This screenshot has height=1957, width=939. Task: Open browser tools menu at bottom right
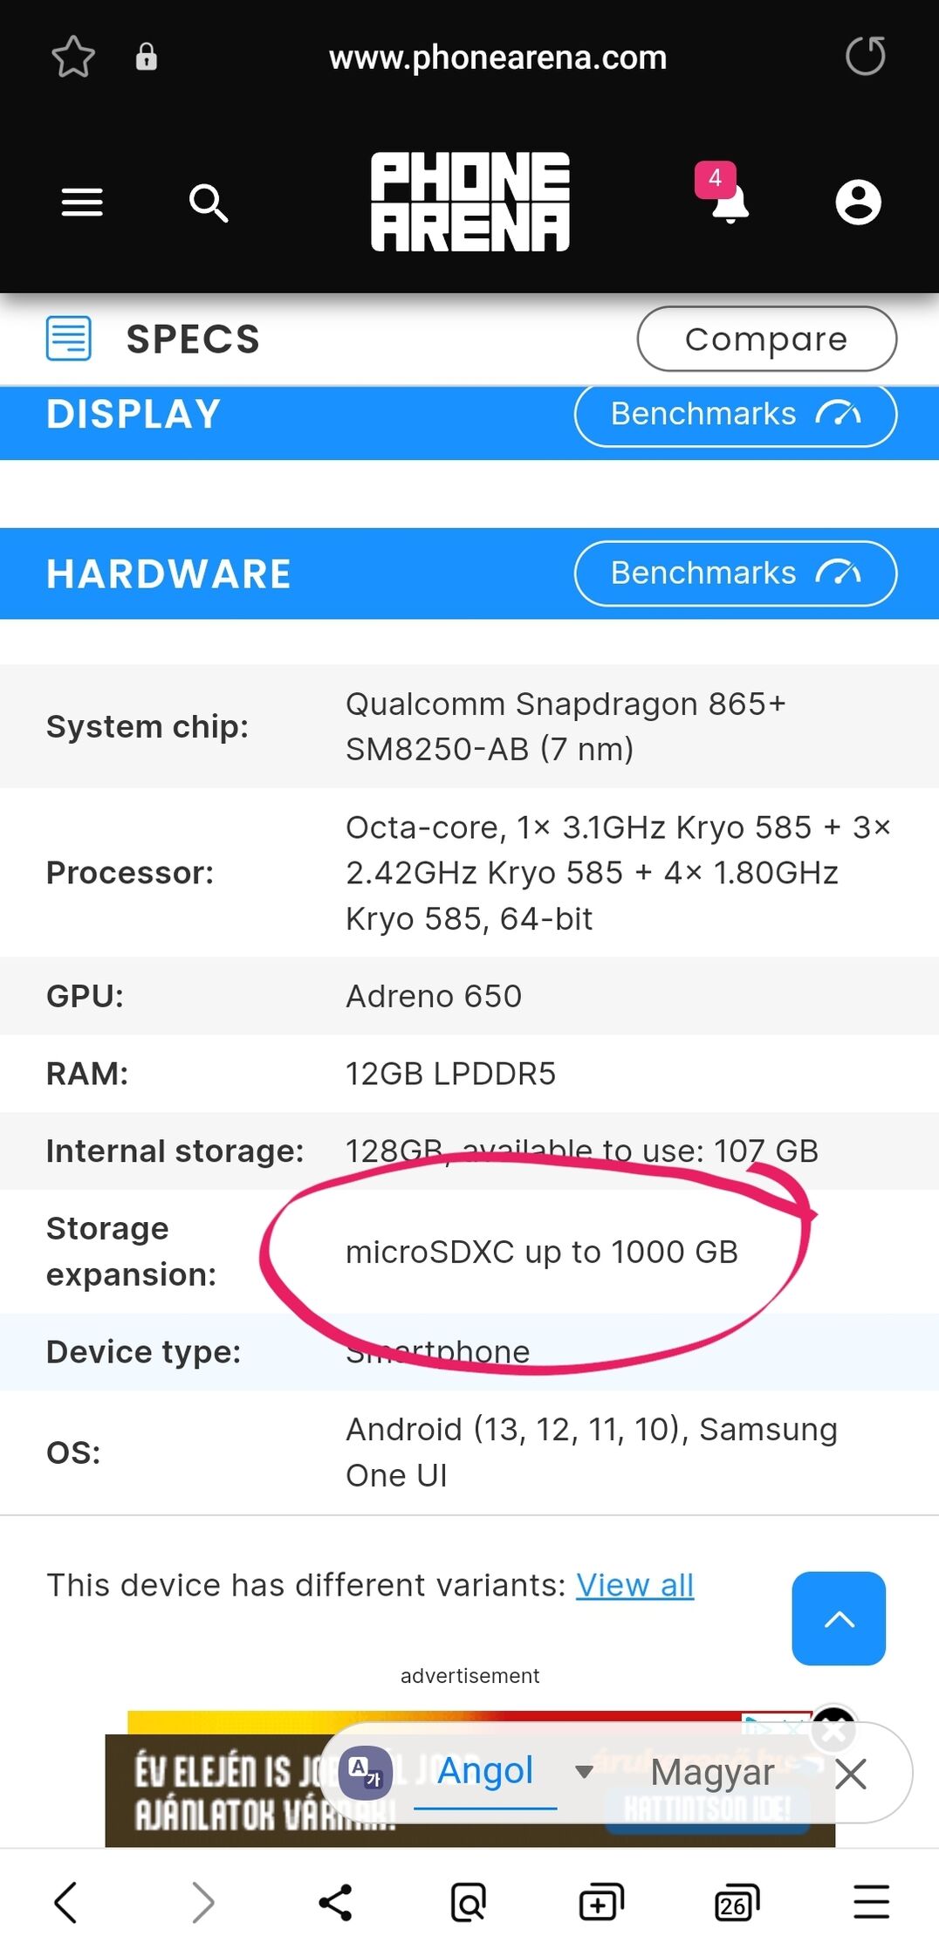click(871, 1902)
